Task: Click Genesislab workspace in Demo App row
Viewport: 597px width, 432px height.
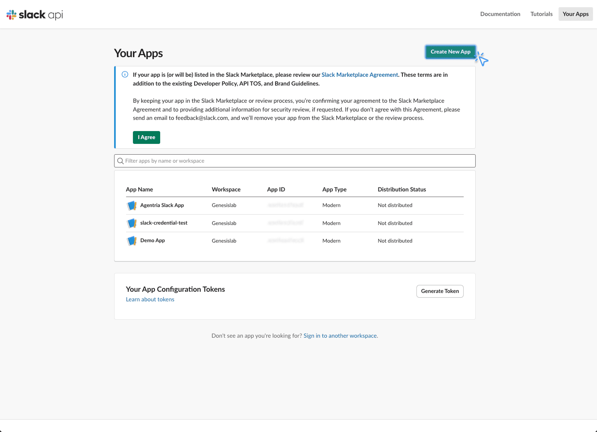Action: [x=224, y=241]
